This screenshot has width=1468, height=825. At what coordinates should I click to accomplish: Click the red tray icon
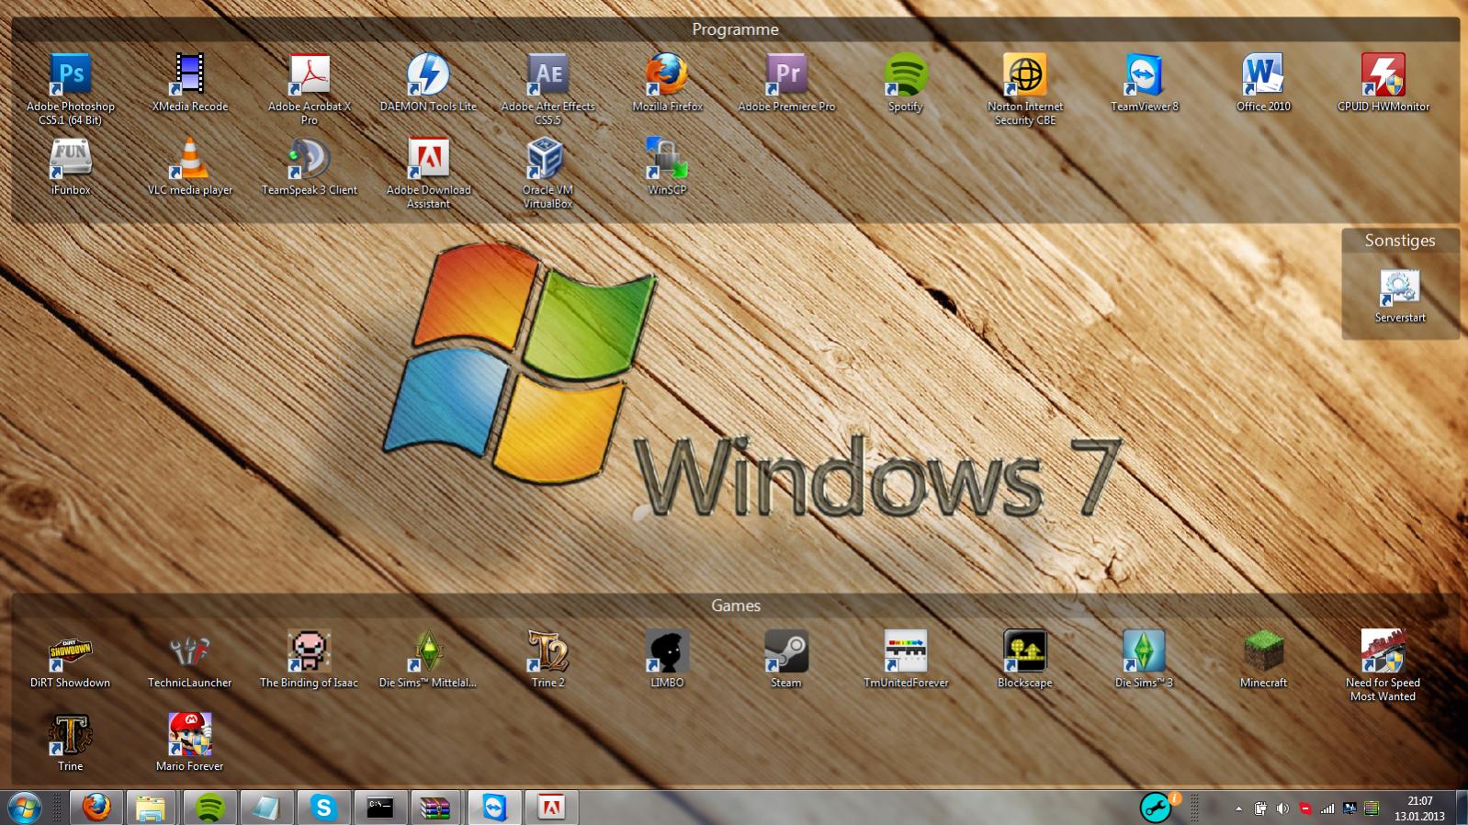(1305, 808)
